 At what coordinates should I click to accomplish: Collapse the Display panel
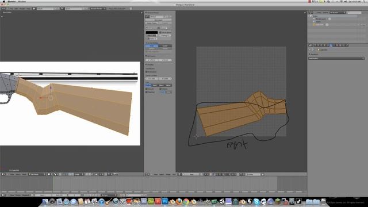tap(146, 64)
